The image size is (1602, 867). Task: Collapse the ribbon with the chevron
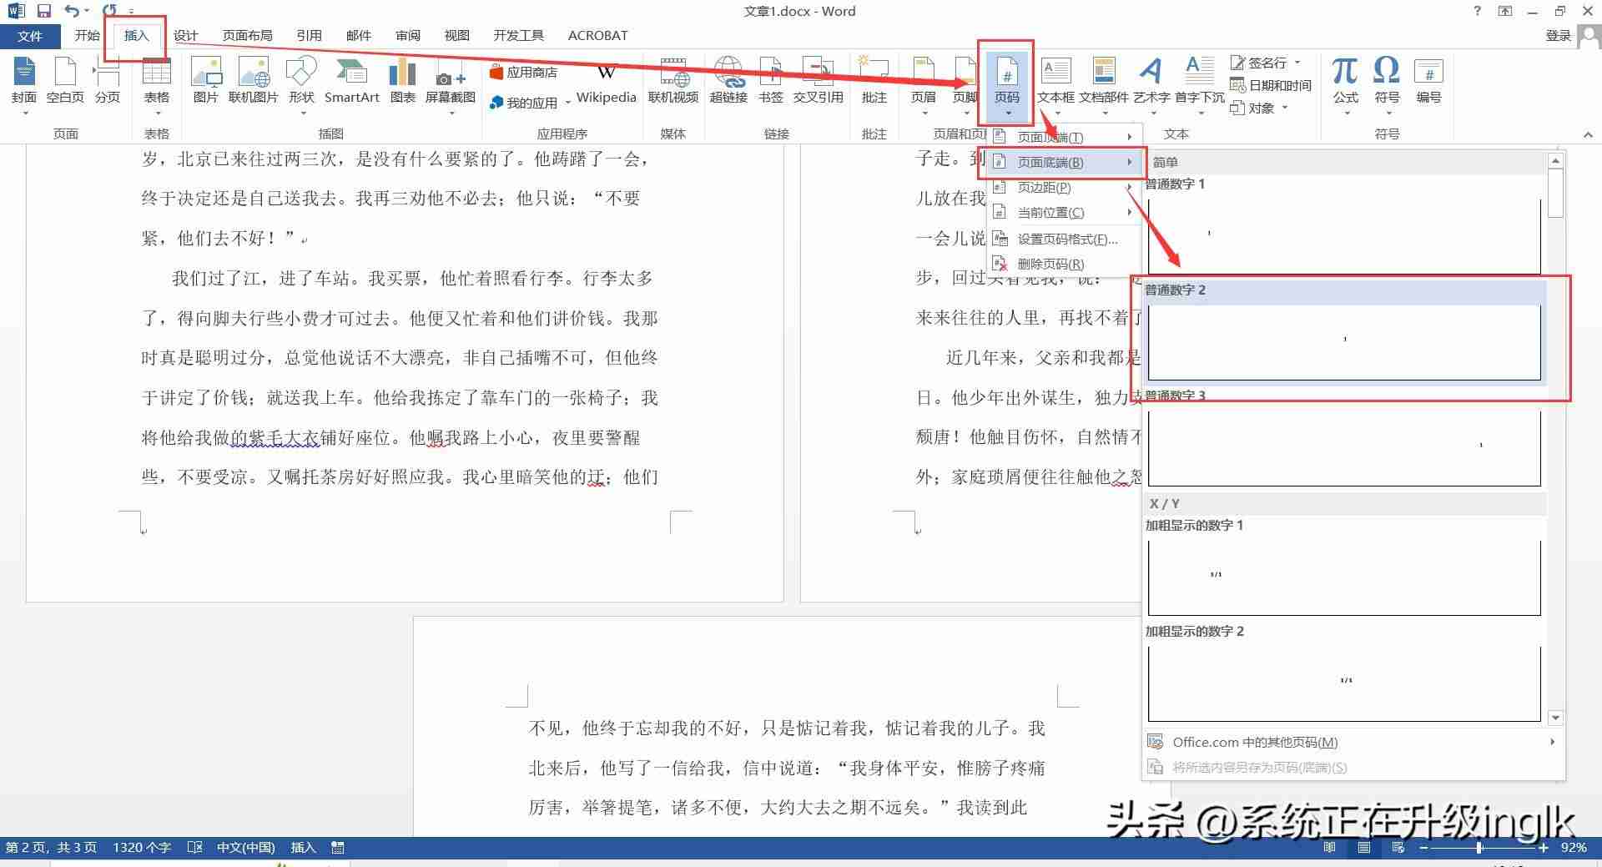(x=1588, y=134)
